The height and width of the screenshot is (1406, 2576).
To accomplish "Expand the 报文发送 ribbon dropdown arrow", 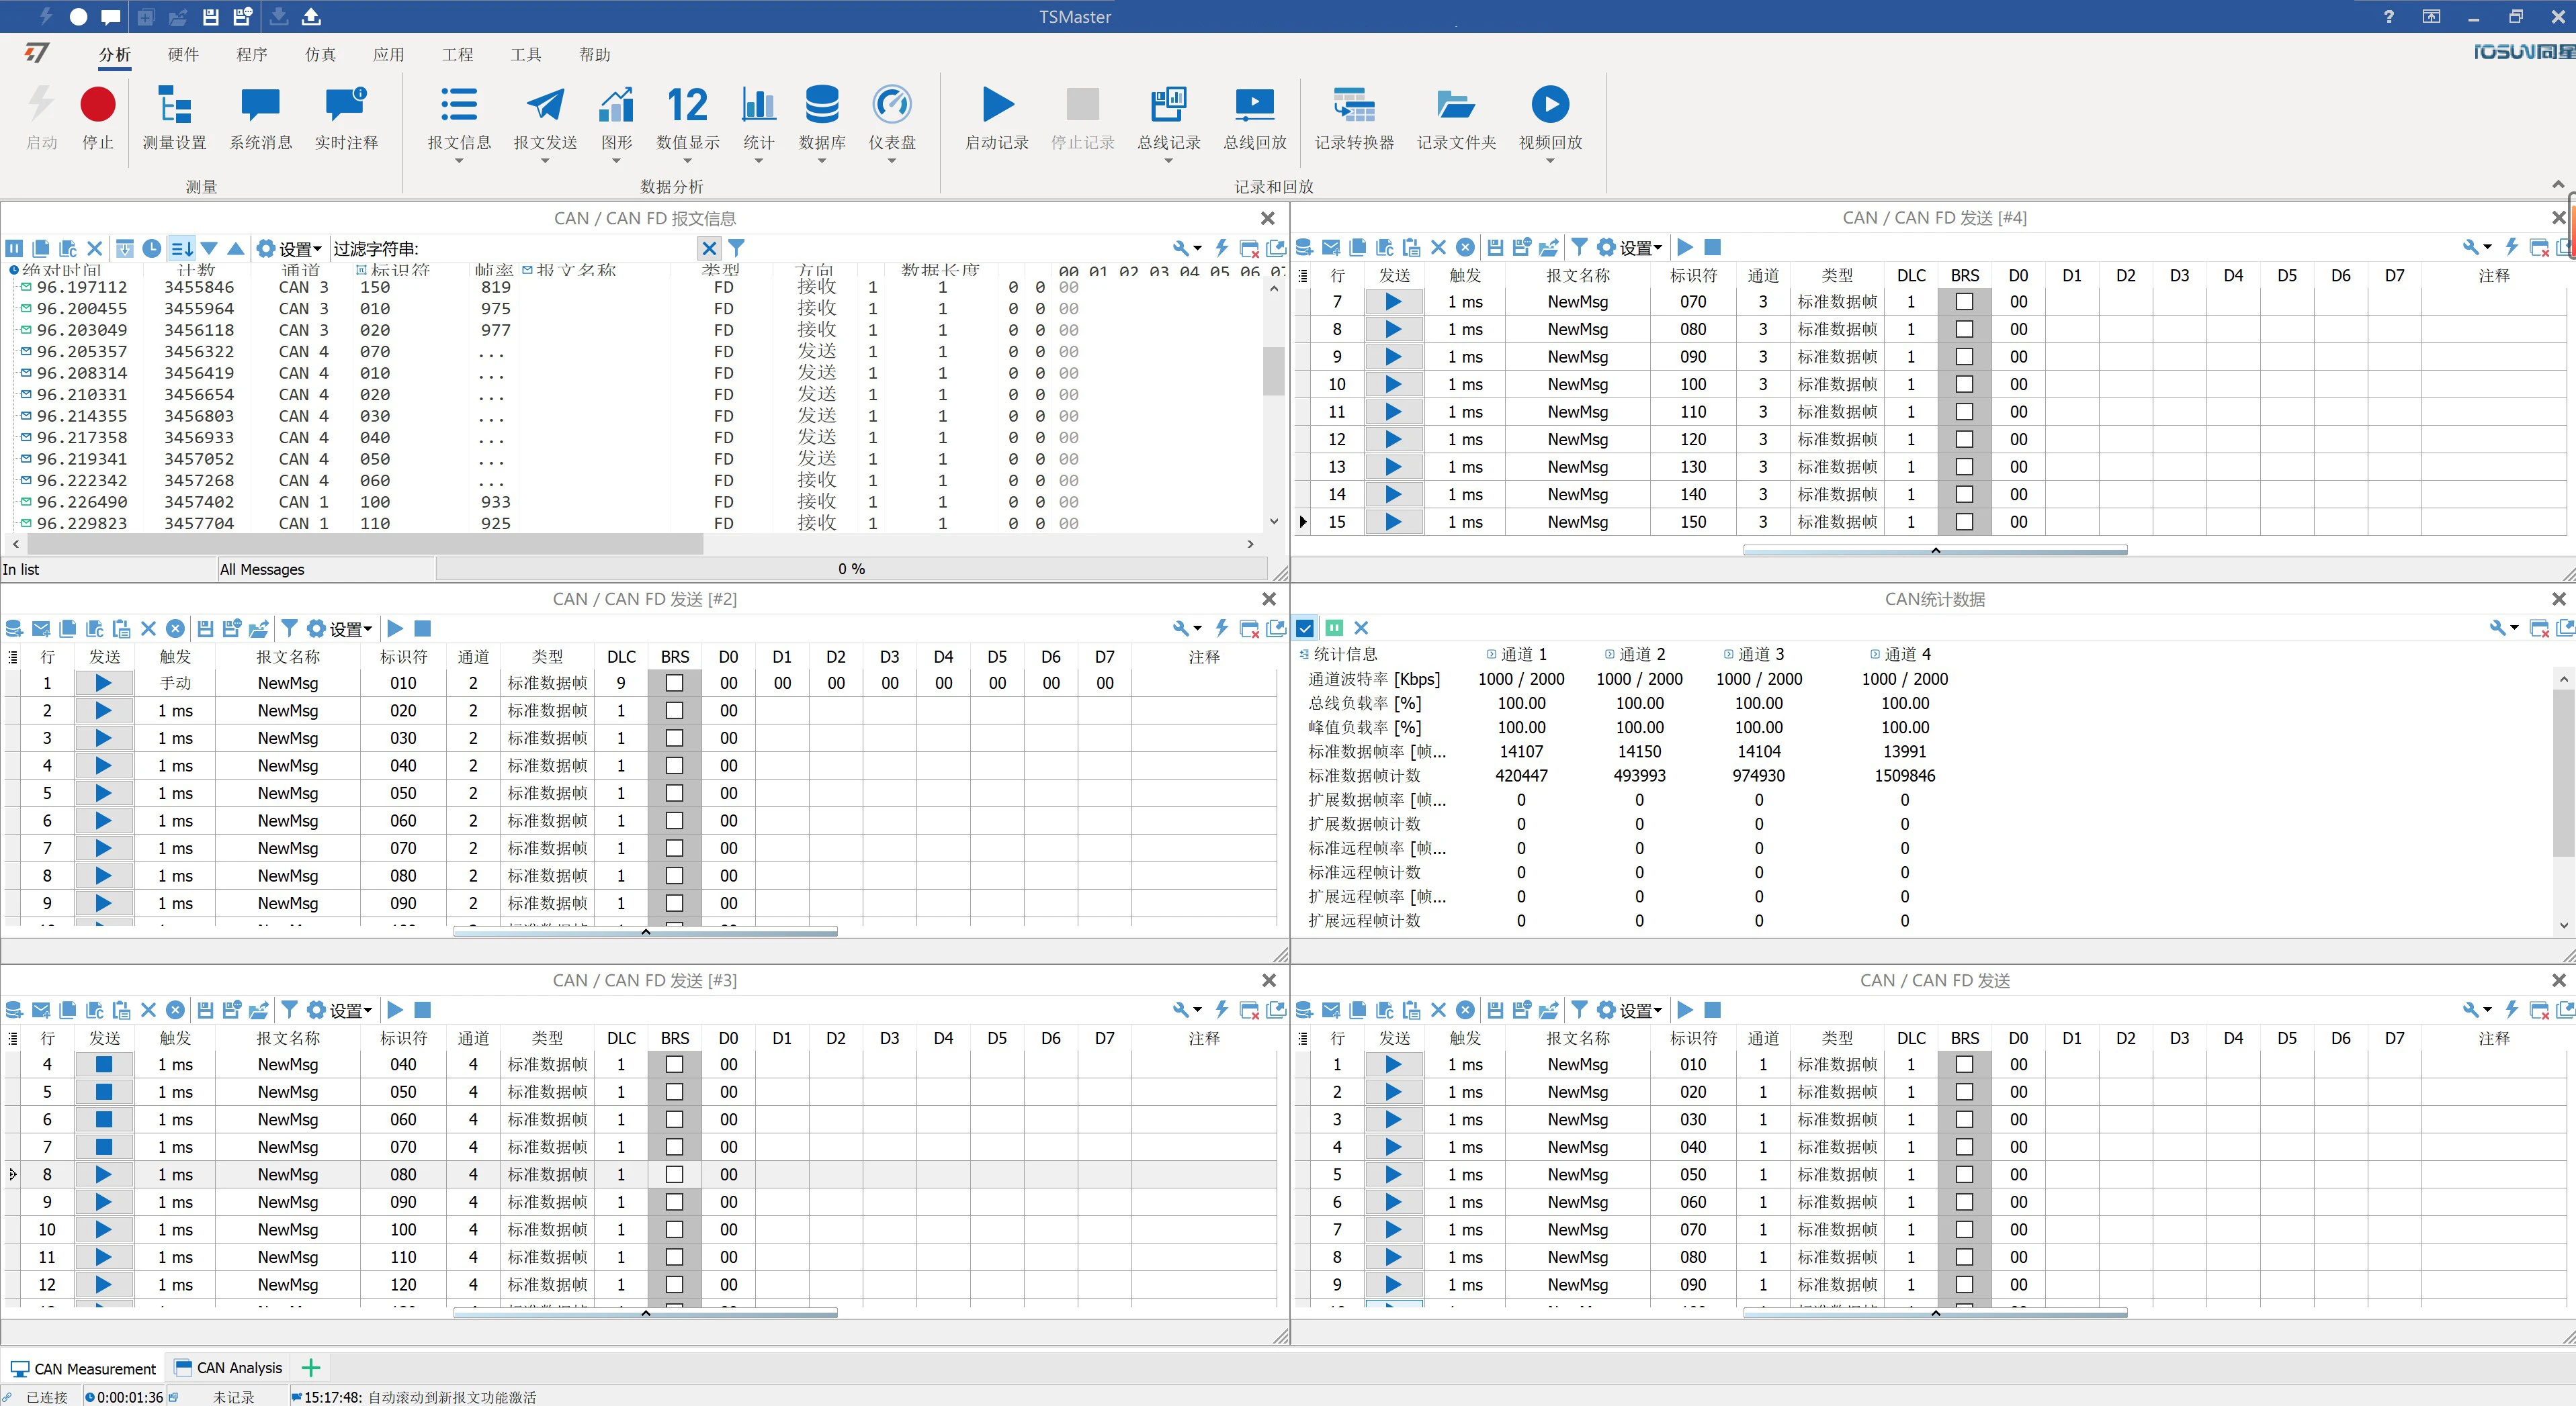I will [544, 160].
